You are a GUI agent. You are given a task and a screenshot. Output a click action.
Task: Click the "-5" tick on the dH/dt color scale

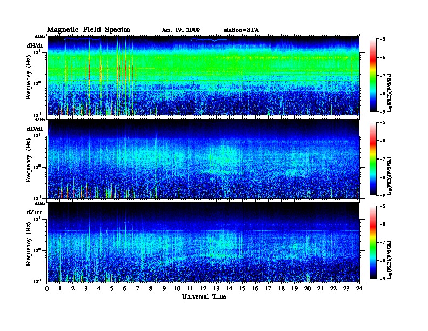click(383, 39)
